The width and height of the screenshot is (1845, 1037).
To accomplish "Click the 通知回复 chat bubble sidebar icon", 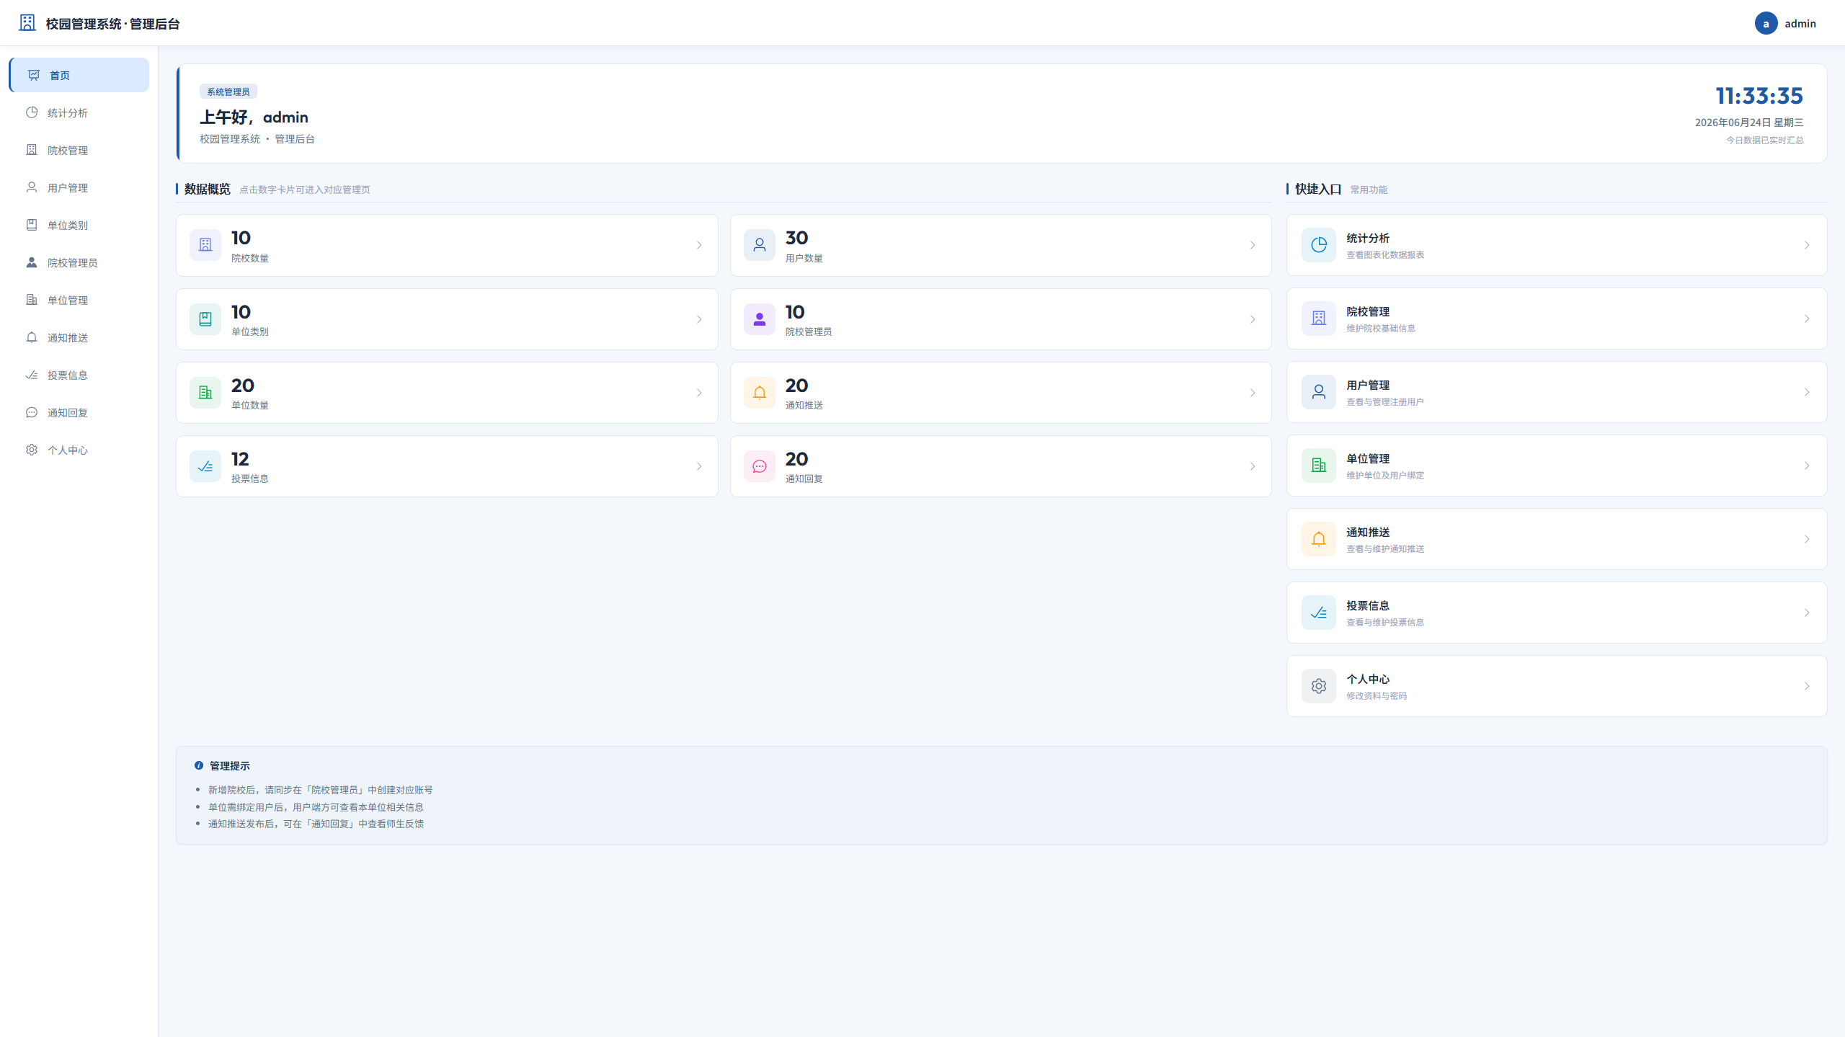I will coord(32,412).
